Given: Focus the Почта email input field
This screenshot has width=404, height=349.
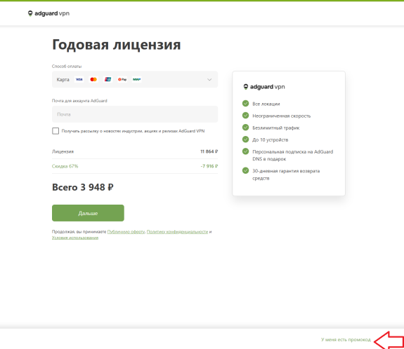Looking at the screenshot, I should 135,114.
